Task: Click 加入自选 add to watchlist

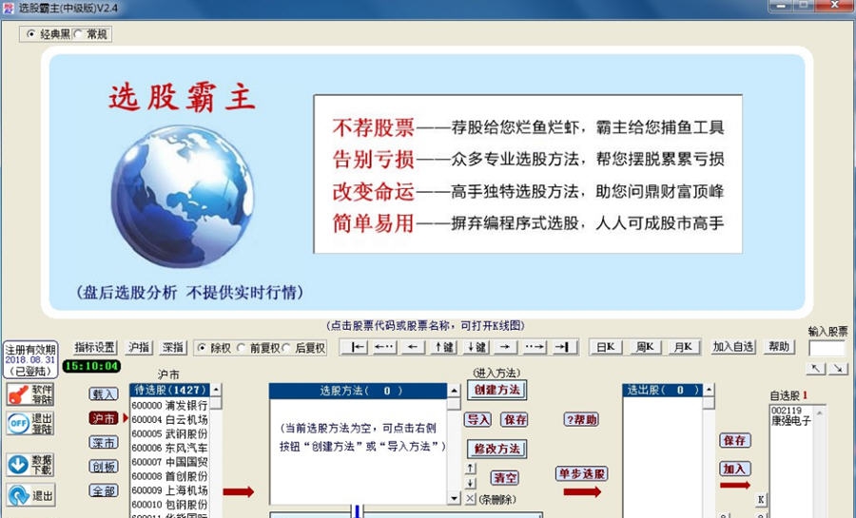Action: (x=733, y=347)
